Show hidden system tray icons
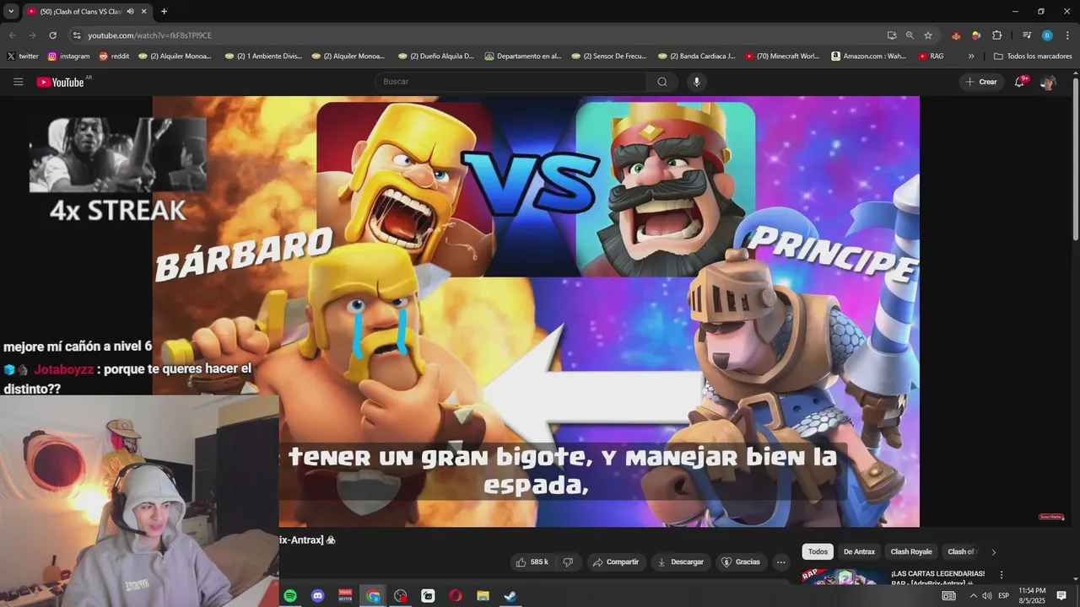This screenshot has height=607, width=1080. click(x=973, y=596)
